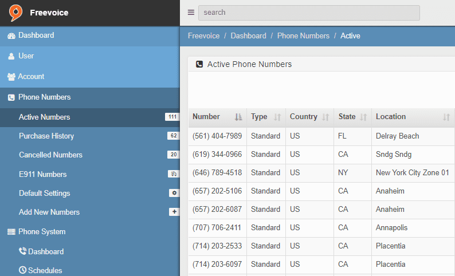Click the Phone Numbers breadcrumb link
Viewport: 455px width, 276px height.
[x=303, y=36]
